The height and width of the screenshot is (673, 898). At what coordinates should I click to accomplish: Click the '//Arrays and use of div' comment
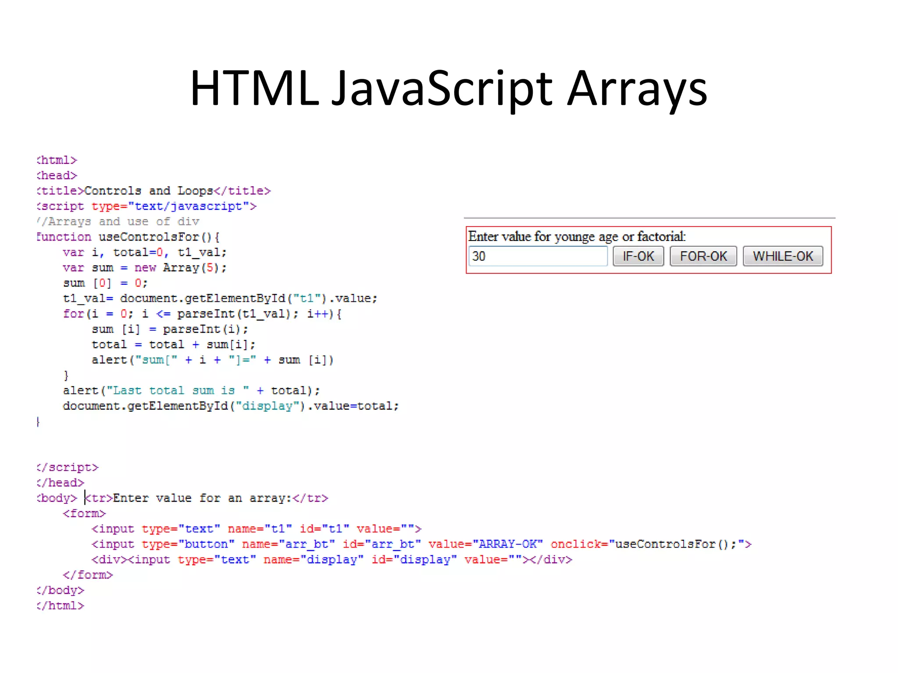118,222
